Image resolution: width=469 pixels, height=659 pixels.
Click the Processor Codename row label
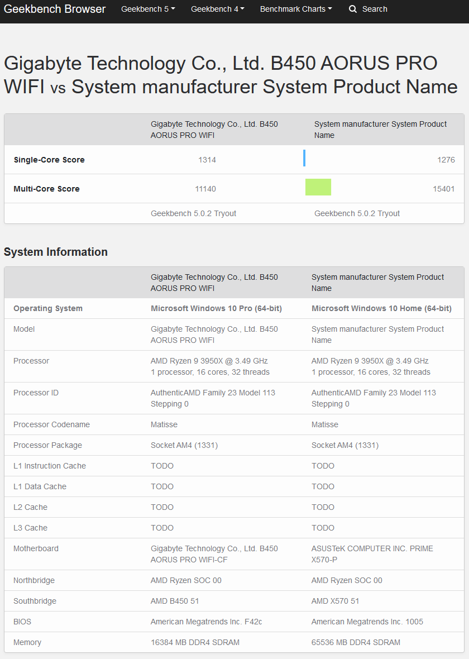pyautogui.click(x=52, y=424)
